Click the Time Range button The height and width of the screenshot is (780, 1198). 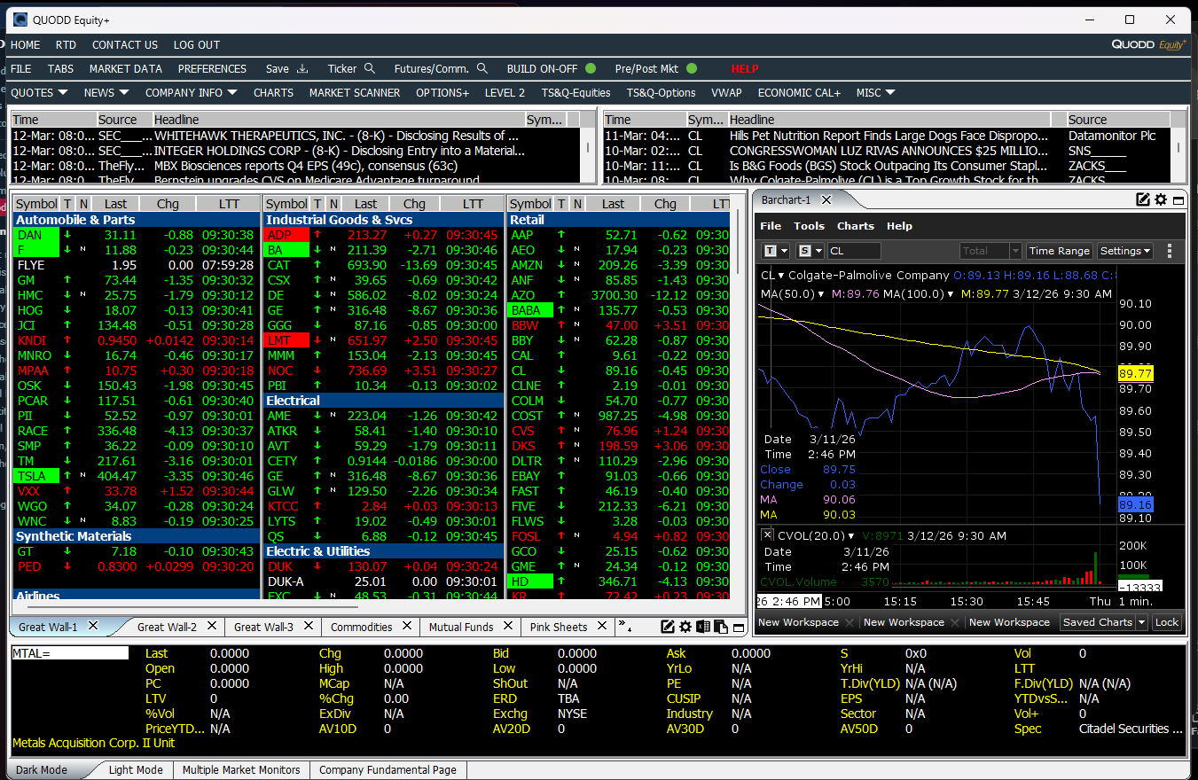coord(1060,251)
